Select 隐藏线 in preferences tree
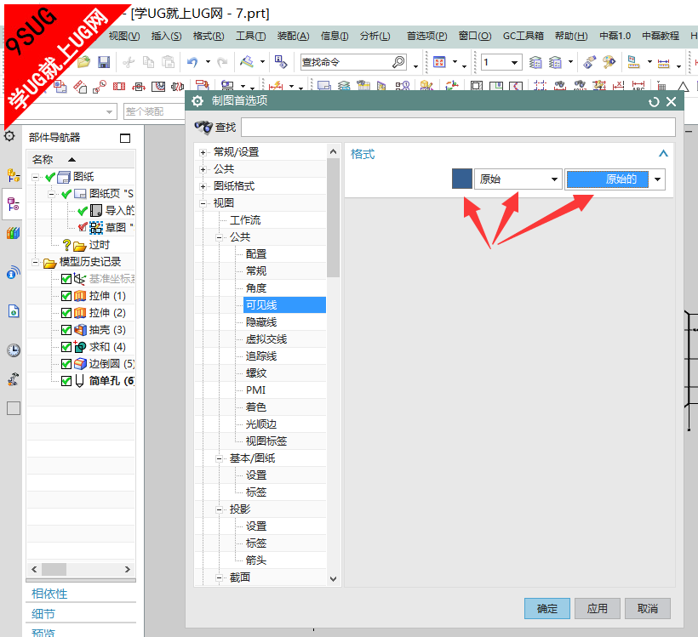This screenshot has height=637, width=698. pos(261,322)
